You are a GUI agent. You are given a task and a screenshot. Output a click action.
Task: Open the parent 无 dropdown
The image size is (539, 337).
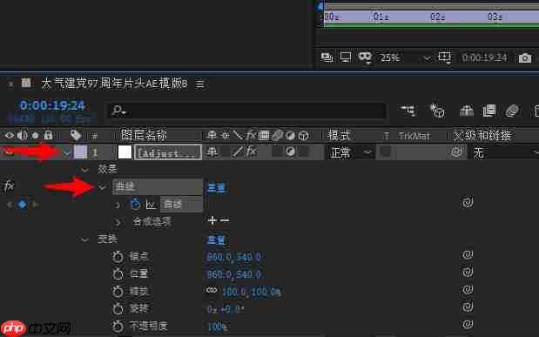pyautogui.click(x=503, y=152)
